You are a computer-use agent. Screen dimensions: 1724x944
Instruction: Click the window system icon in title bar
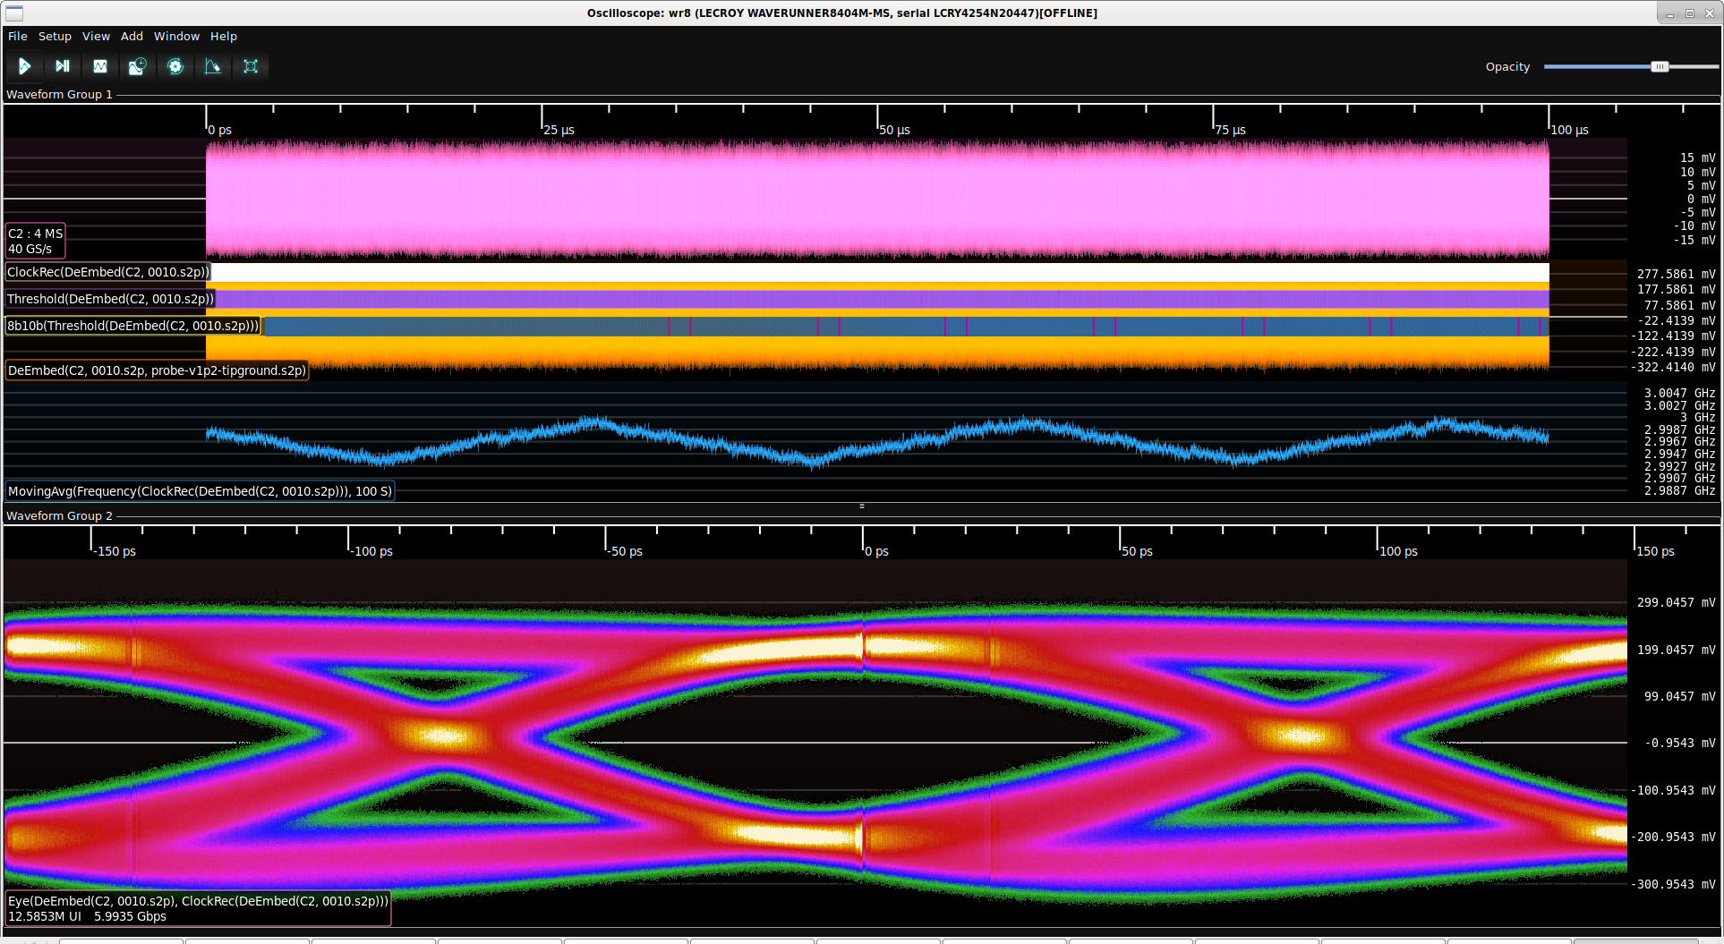click(x=14, y=13)
